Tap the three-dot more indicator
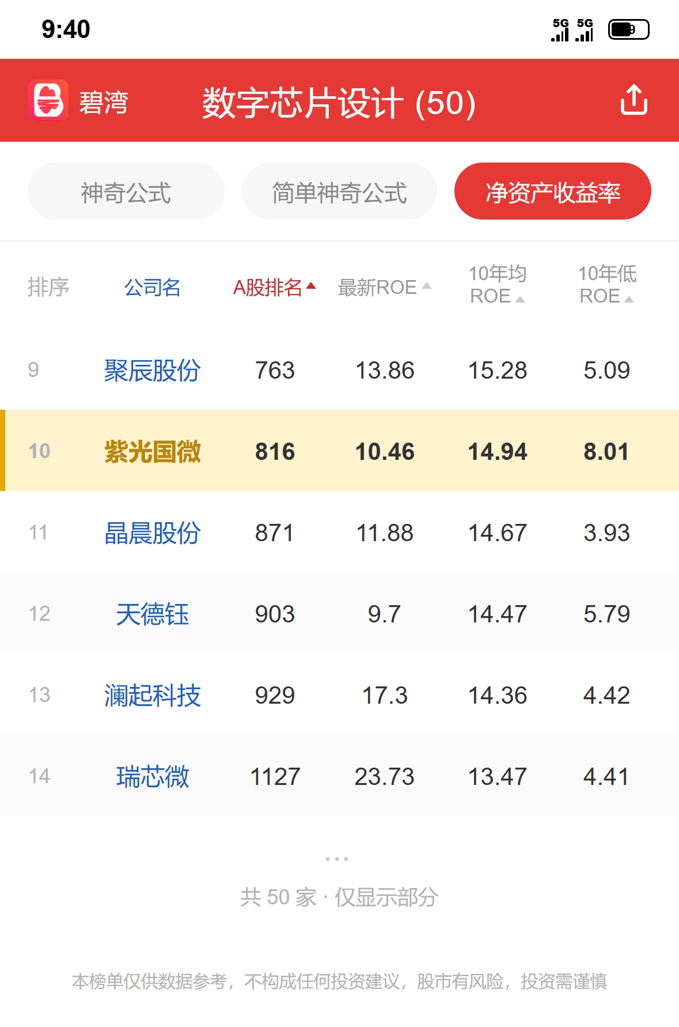Viewport: 679px width, 1027px height. click(x=337, y=859)
